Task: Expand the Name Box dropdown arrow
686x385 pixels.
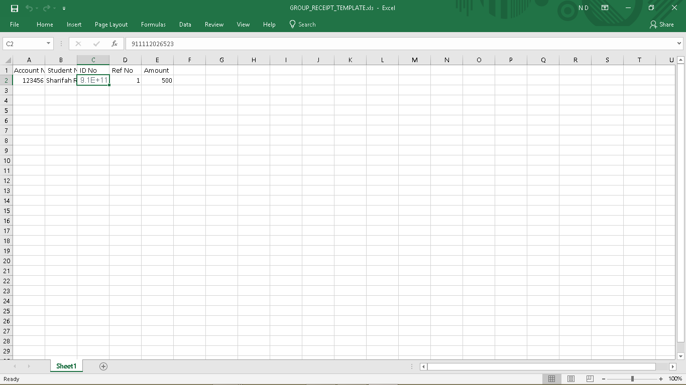Action: [x=48, y=44]
